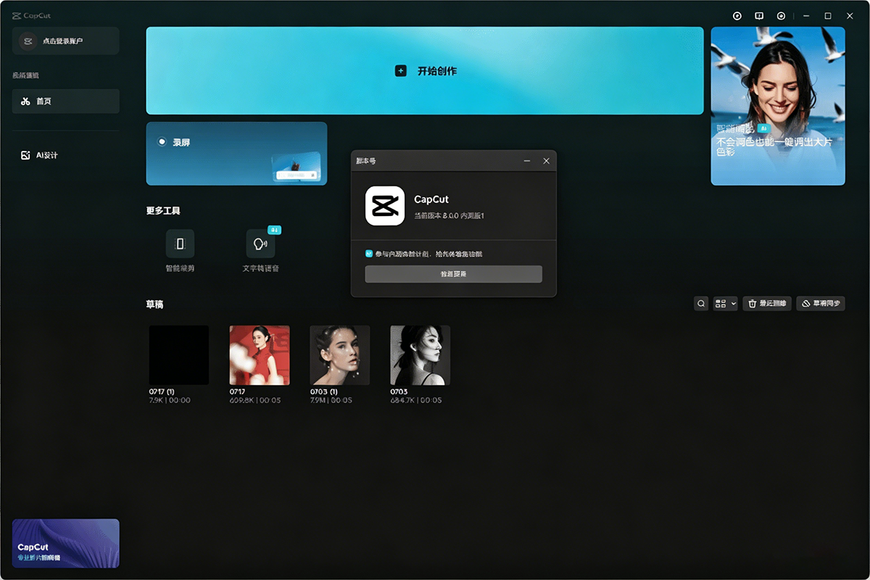The height and width of the screenshot is (580, 870).
Task: Click the plus icon on the create banner
Action: (400, 71)
